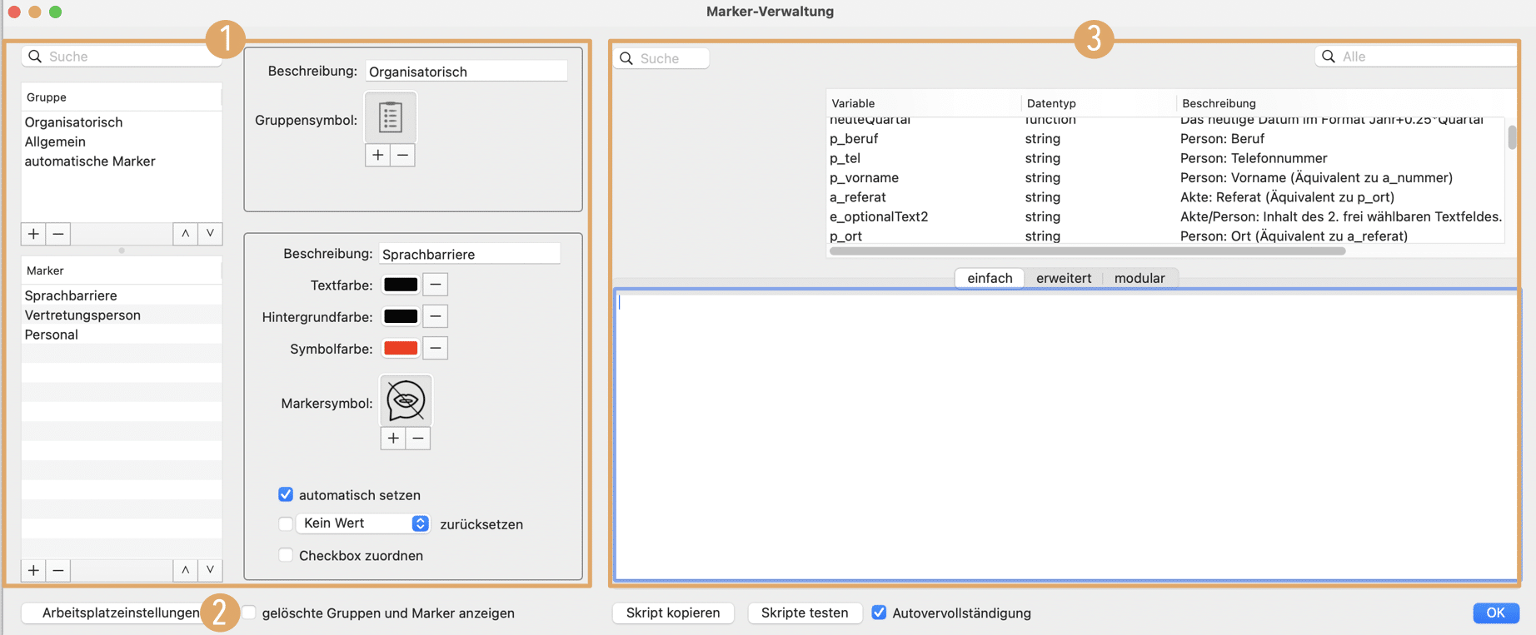This screenshot has height=635, width=1536.
Task: Enable the Checkbox zuordnen option
Action: click(286, 555)
